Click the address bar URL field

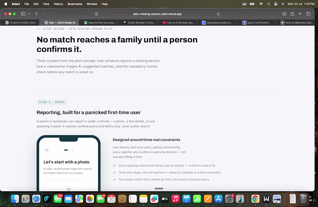pyautogui.click(x=157, y=14)
